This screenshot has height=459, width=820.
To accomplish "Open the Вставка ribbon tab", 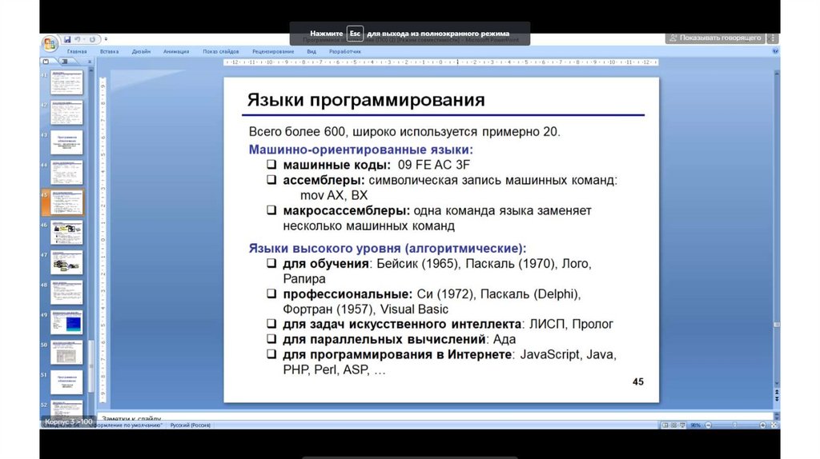I will click(109, 52).
